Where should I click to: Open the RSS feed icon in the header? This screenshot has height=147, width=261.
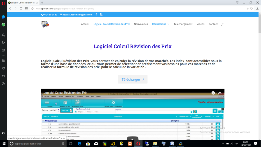click(101, 15)
